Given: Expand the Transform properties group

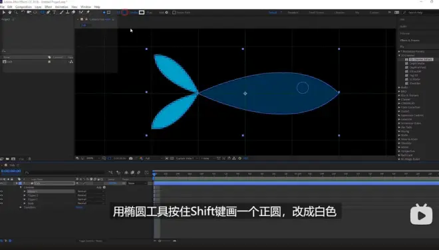Looking at the screenshot, I should [x=21, y=207].
